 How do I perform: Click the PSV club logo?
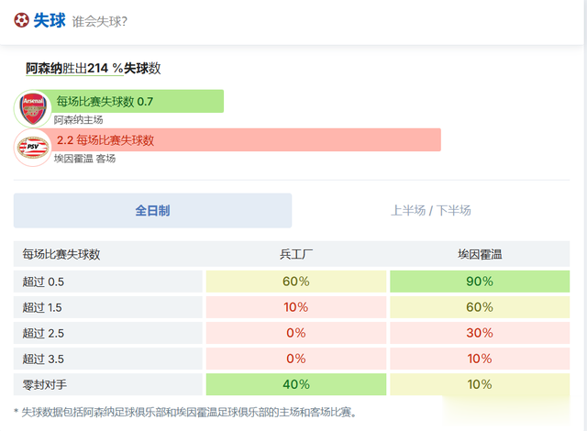coord(32,147)
